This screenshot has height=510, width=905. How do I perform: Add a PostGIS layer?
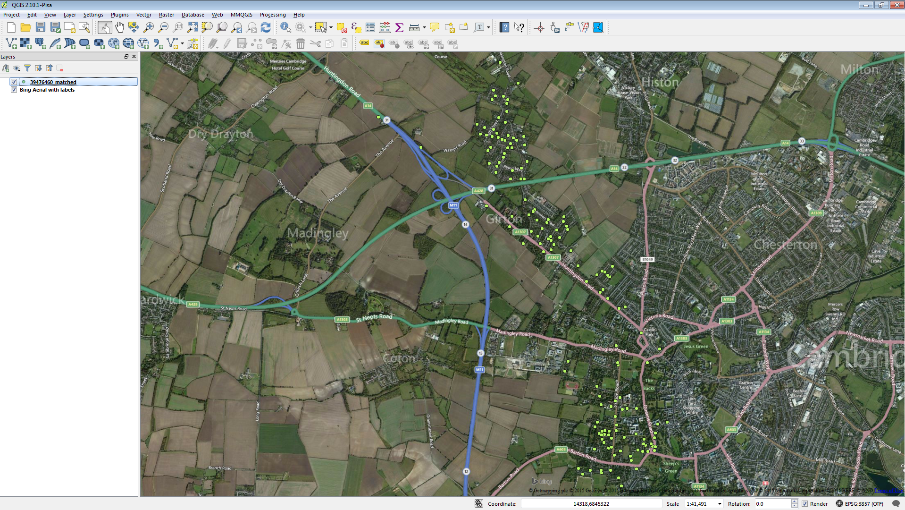(x=41, y=44)
